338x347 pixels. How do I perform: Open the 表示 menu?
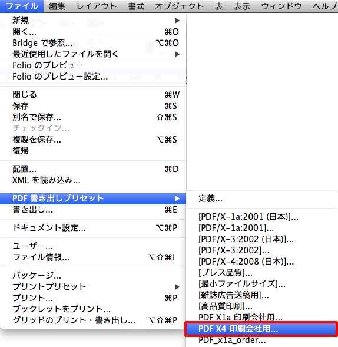click(x=242, y=6)
